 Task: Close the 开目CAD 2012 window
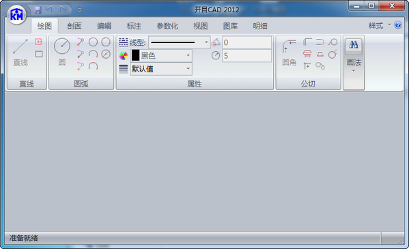(x=392, y=5)
